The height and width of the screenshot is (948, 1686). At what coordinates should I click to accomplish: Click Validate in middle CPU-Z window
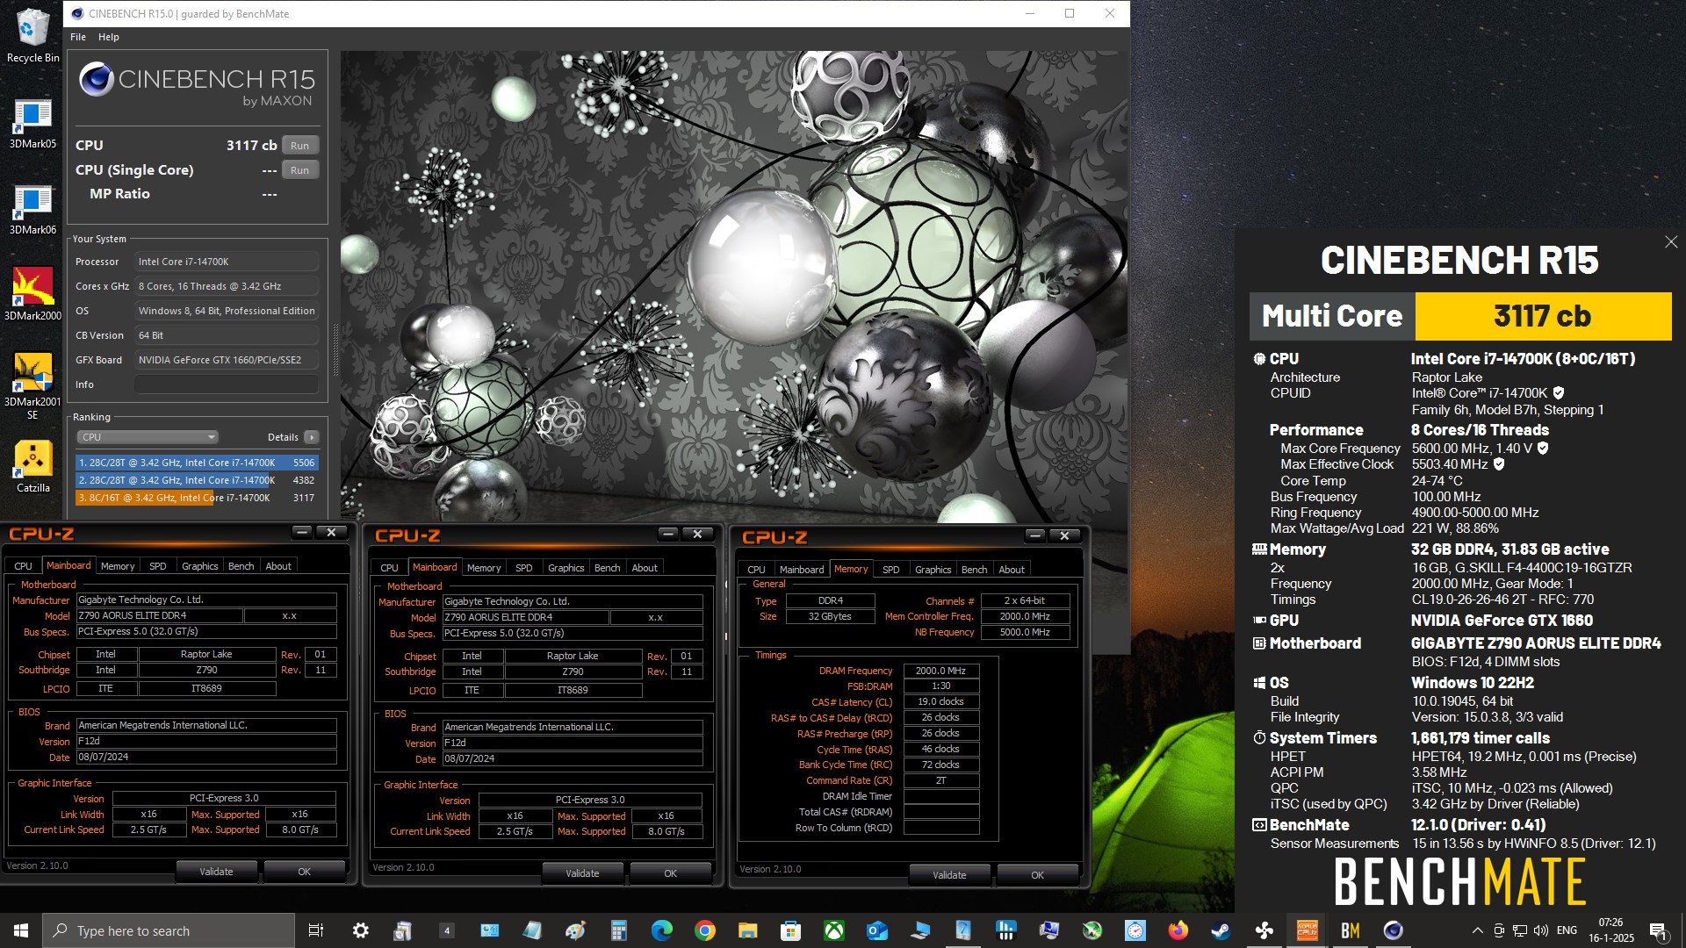(582, 873)
